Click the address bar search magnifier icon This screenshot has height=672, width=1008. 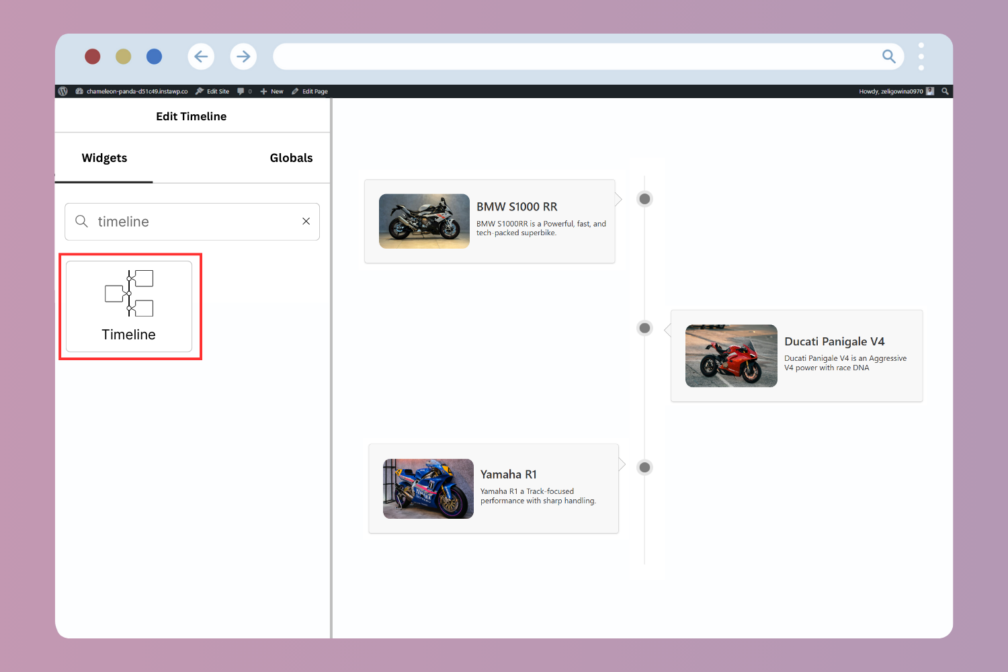pos(888,56)
